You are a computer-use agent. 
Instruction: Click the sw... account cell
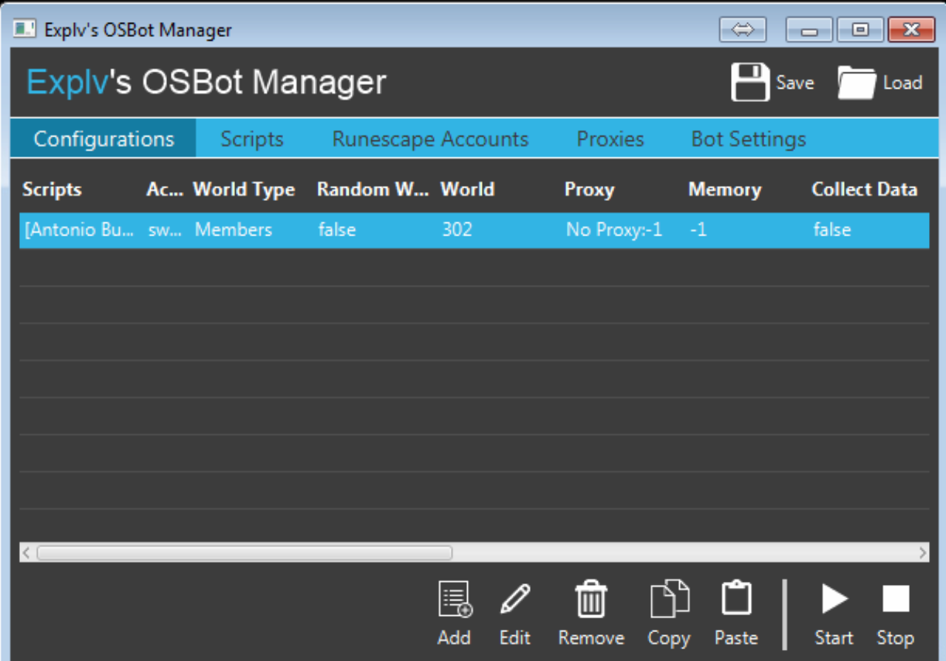pyautogui.click(x=165, y=230)
